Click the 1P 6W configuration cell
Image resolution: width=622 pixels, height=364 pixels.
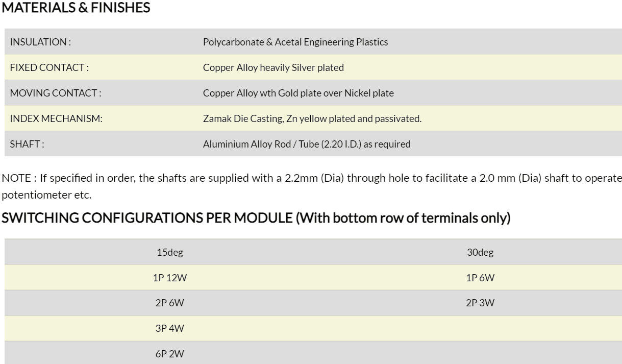(480, 278)
